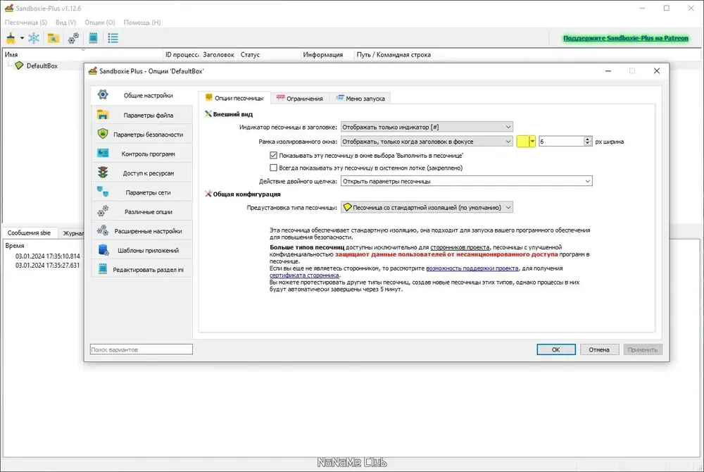Click the Отмена button
This screenshot has width=704, height=472.
click(599, 349)
